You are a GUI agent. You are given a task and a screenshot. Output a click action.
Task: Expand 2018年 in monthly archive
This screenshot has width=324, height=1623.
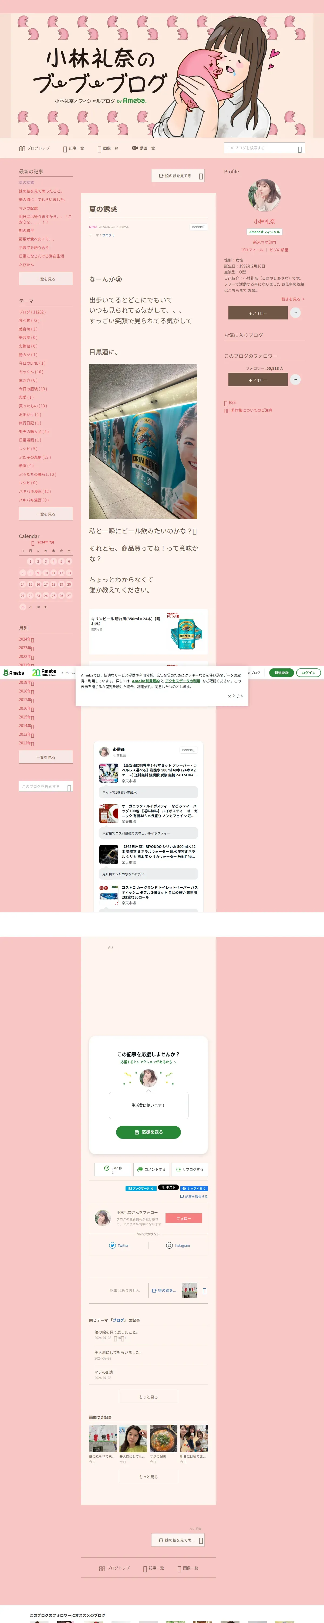tap(26, 691)
